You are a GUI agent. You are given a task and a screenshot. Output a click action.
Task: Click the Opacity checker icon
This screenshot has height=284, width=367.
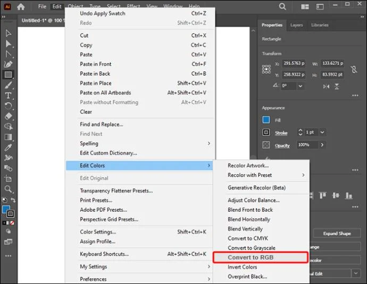click(x=266, y=145)
